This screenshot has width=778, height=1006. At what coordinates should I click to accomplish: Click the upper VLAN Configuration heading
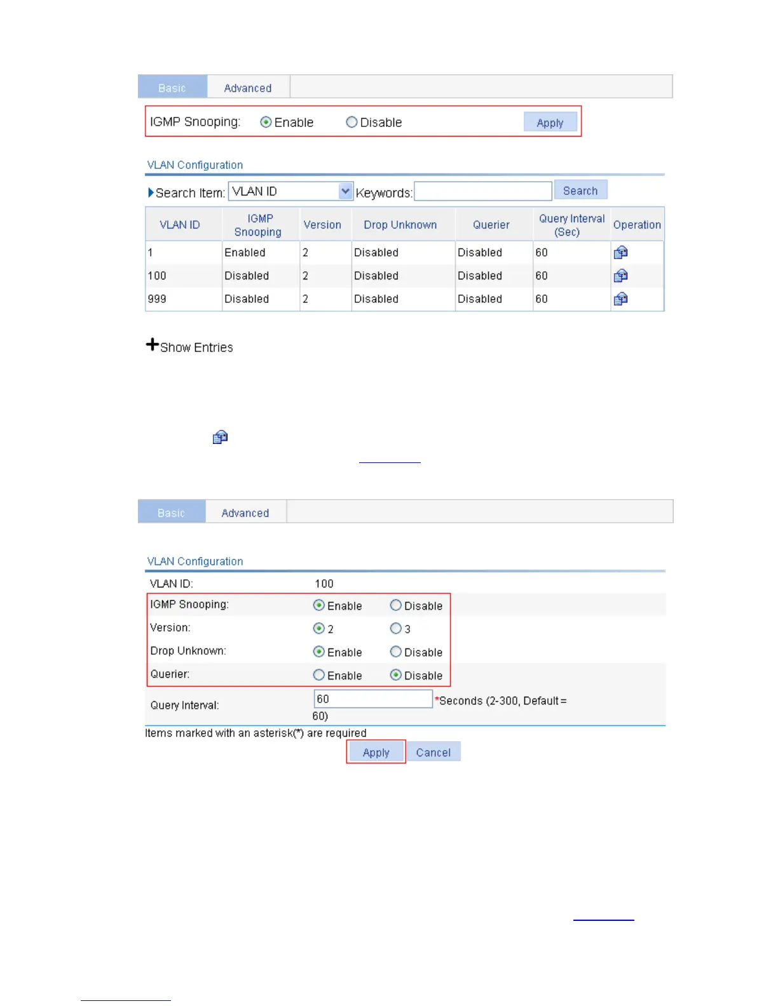[x=195, y=165]
